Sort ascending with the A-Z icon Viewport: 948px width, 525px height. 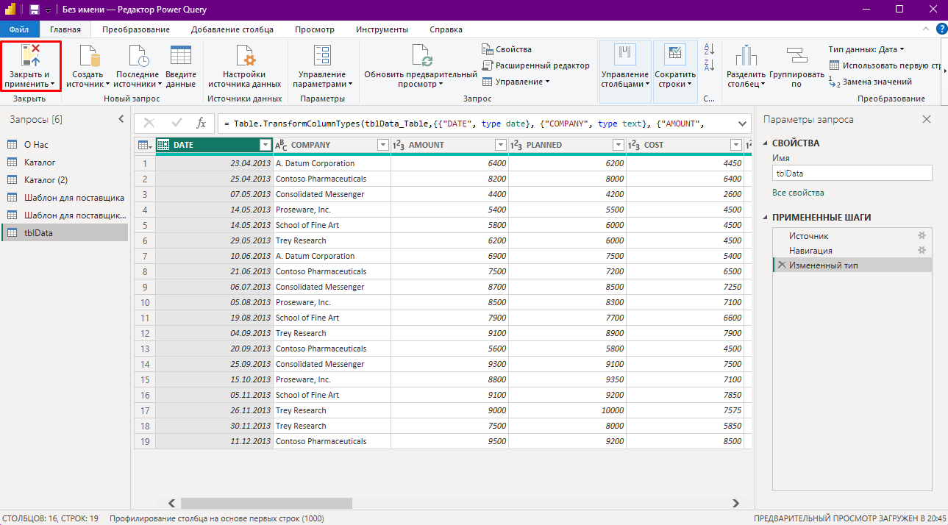[x=709, y=49]
